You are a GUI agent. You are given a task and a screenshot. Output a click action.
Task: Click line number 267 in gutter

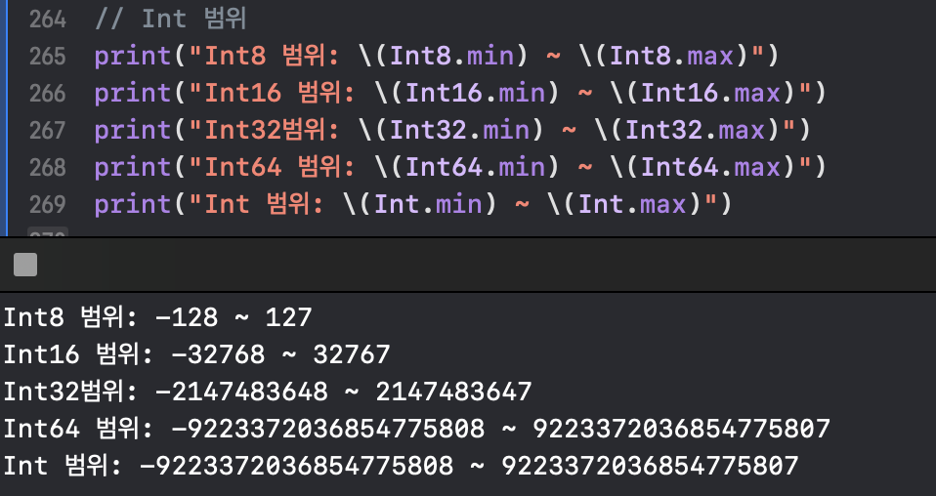(47, 130)
